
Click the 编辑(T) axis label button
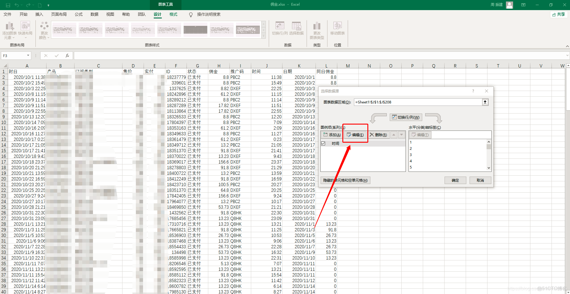(420, 135)
